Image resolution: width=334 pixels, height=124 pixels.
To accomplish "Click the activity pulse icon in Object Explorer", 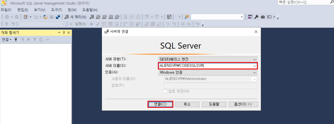I will (x=47, y=39).
